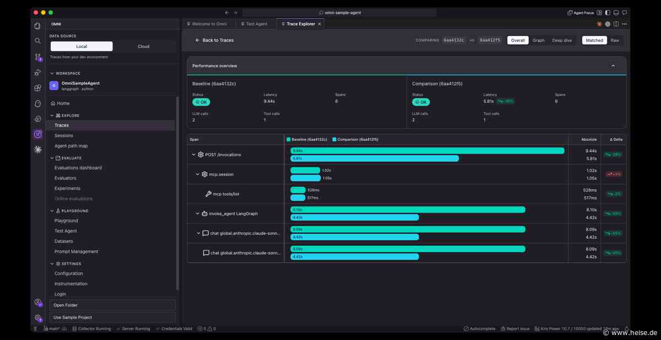Select Matched span mode
Viewport: 661px width, 340px height.
(594, 40)
